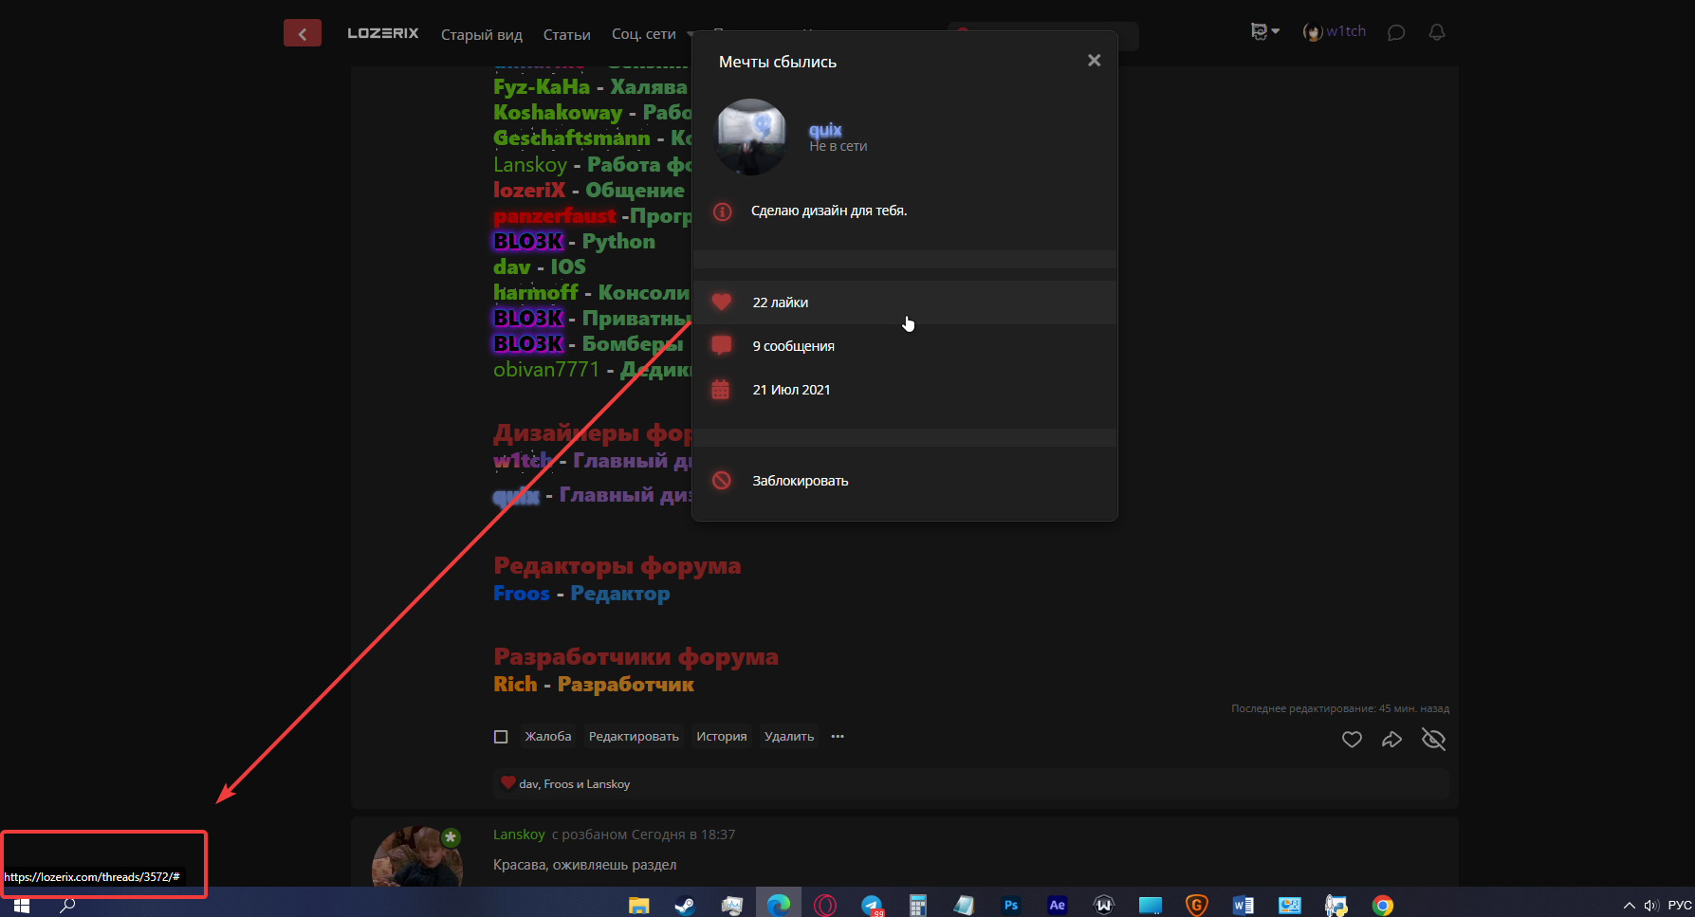Click the red back arrow button
The image size is (1695, 917).
[x=302, y=33]
